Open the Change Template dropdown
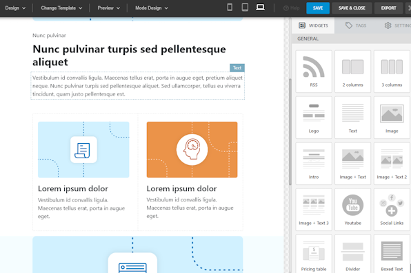411x273 pixels. pyautogui.click(x=61, y=8)
